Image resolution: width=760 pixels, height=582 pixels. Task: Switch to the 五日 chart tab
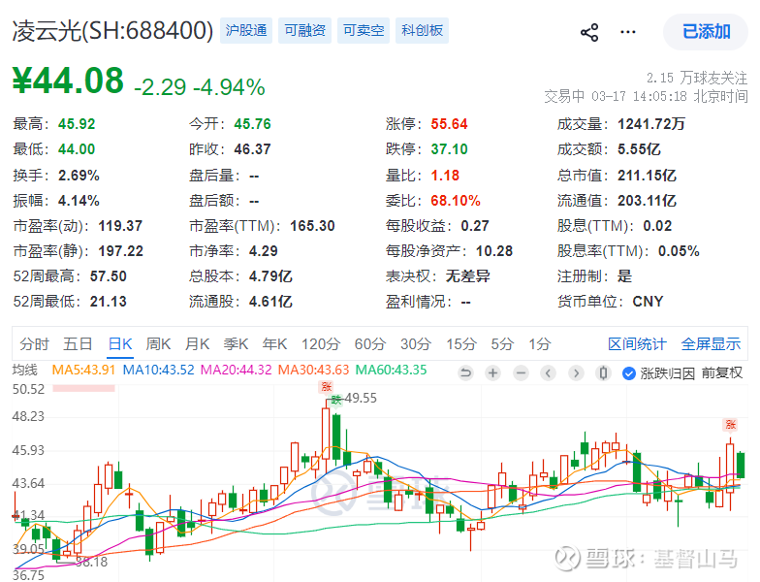click(78, 344)
